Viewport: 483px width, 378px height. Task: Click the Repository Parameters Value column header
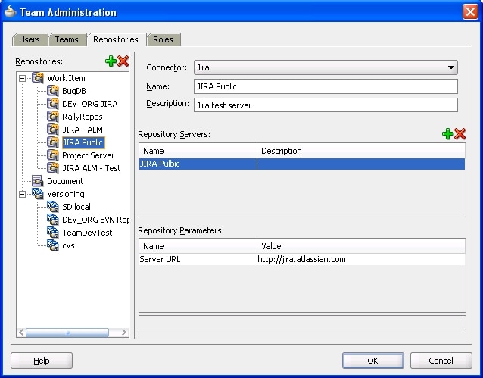361,246
